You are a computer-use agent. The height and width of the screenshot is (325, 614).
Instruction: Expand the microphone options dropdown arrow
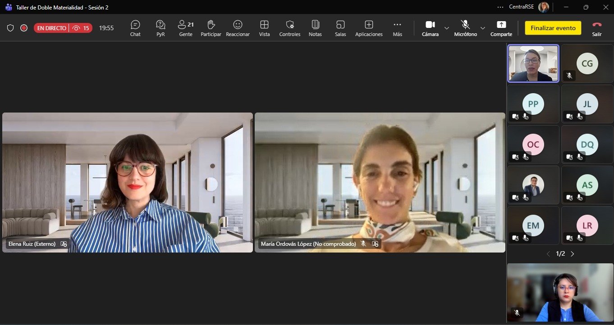point(483,28)
